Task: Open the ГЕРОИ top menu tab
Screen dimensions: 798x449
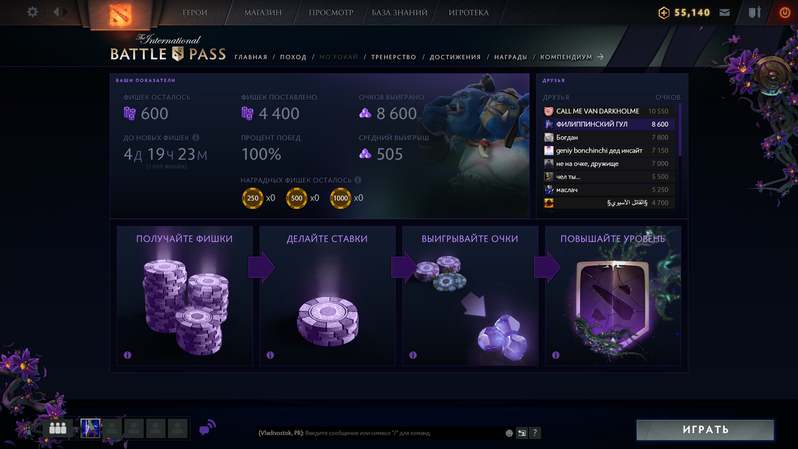Action: click(x=195, y=13)
